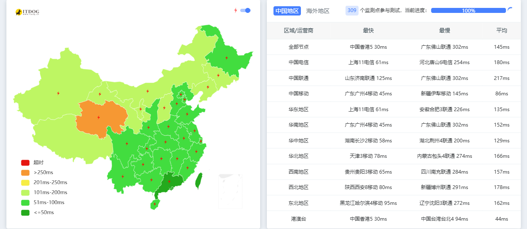Click the 区域/运营商 column header
Viewport: 527px width, 229px height.
[298, 30]
